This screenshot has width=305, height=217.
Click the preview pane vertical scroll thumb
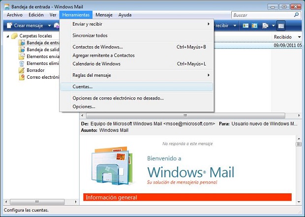coord(299,144)
